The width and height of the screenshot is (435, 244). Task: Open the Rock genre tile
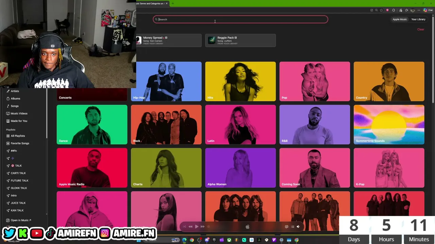166,125
